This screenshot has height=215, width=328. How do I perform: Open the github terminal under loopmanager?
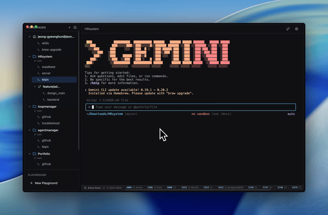pos(54,117)
